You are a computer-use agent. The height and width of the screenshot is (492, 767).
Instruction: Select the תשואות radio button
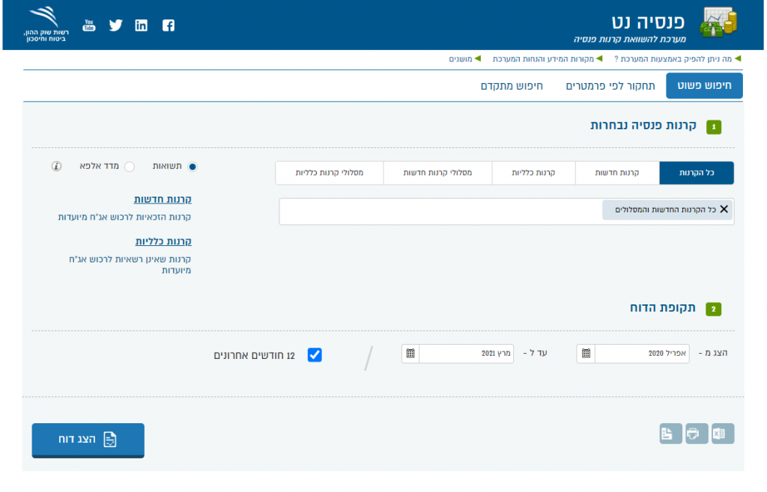tap(192, 167)
